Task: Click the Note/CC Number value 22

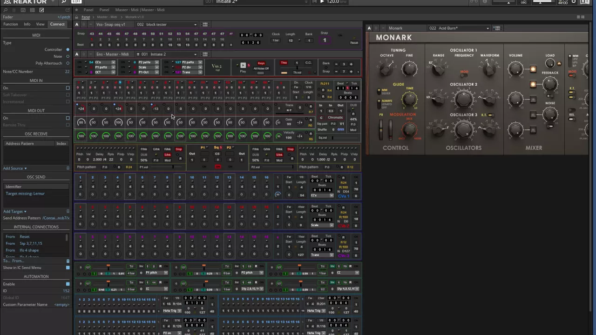Action: 67,72
